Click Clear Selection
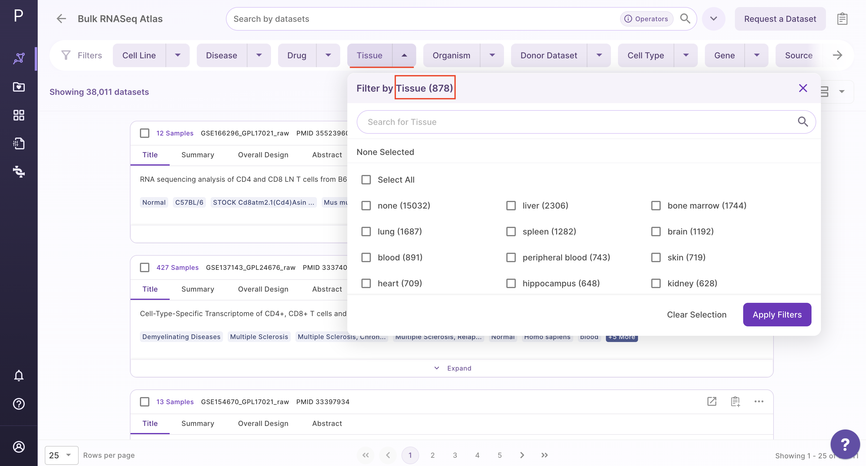The height and width of the screenshot is (466, 866). [697, 315]
